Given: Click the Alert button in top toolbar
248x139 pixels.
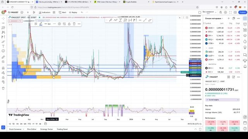Looking at the screenshot, I should (x=62, y=12).
